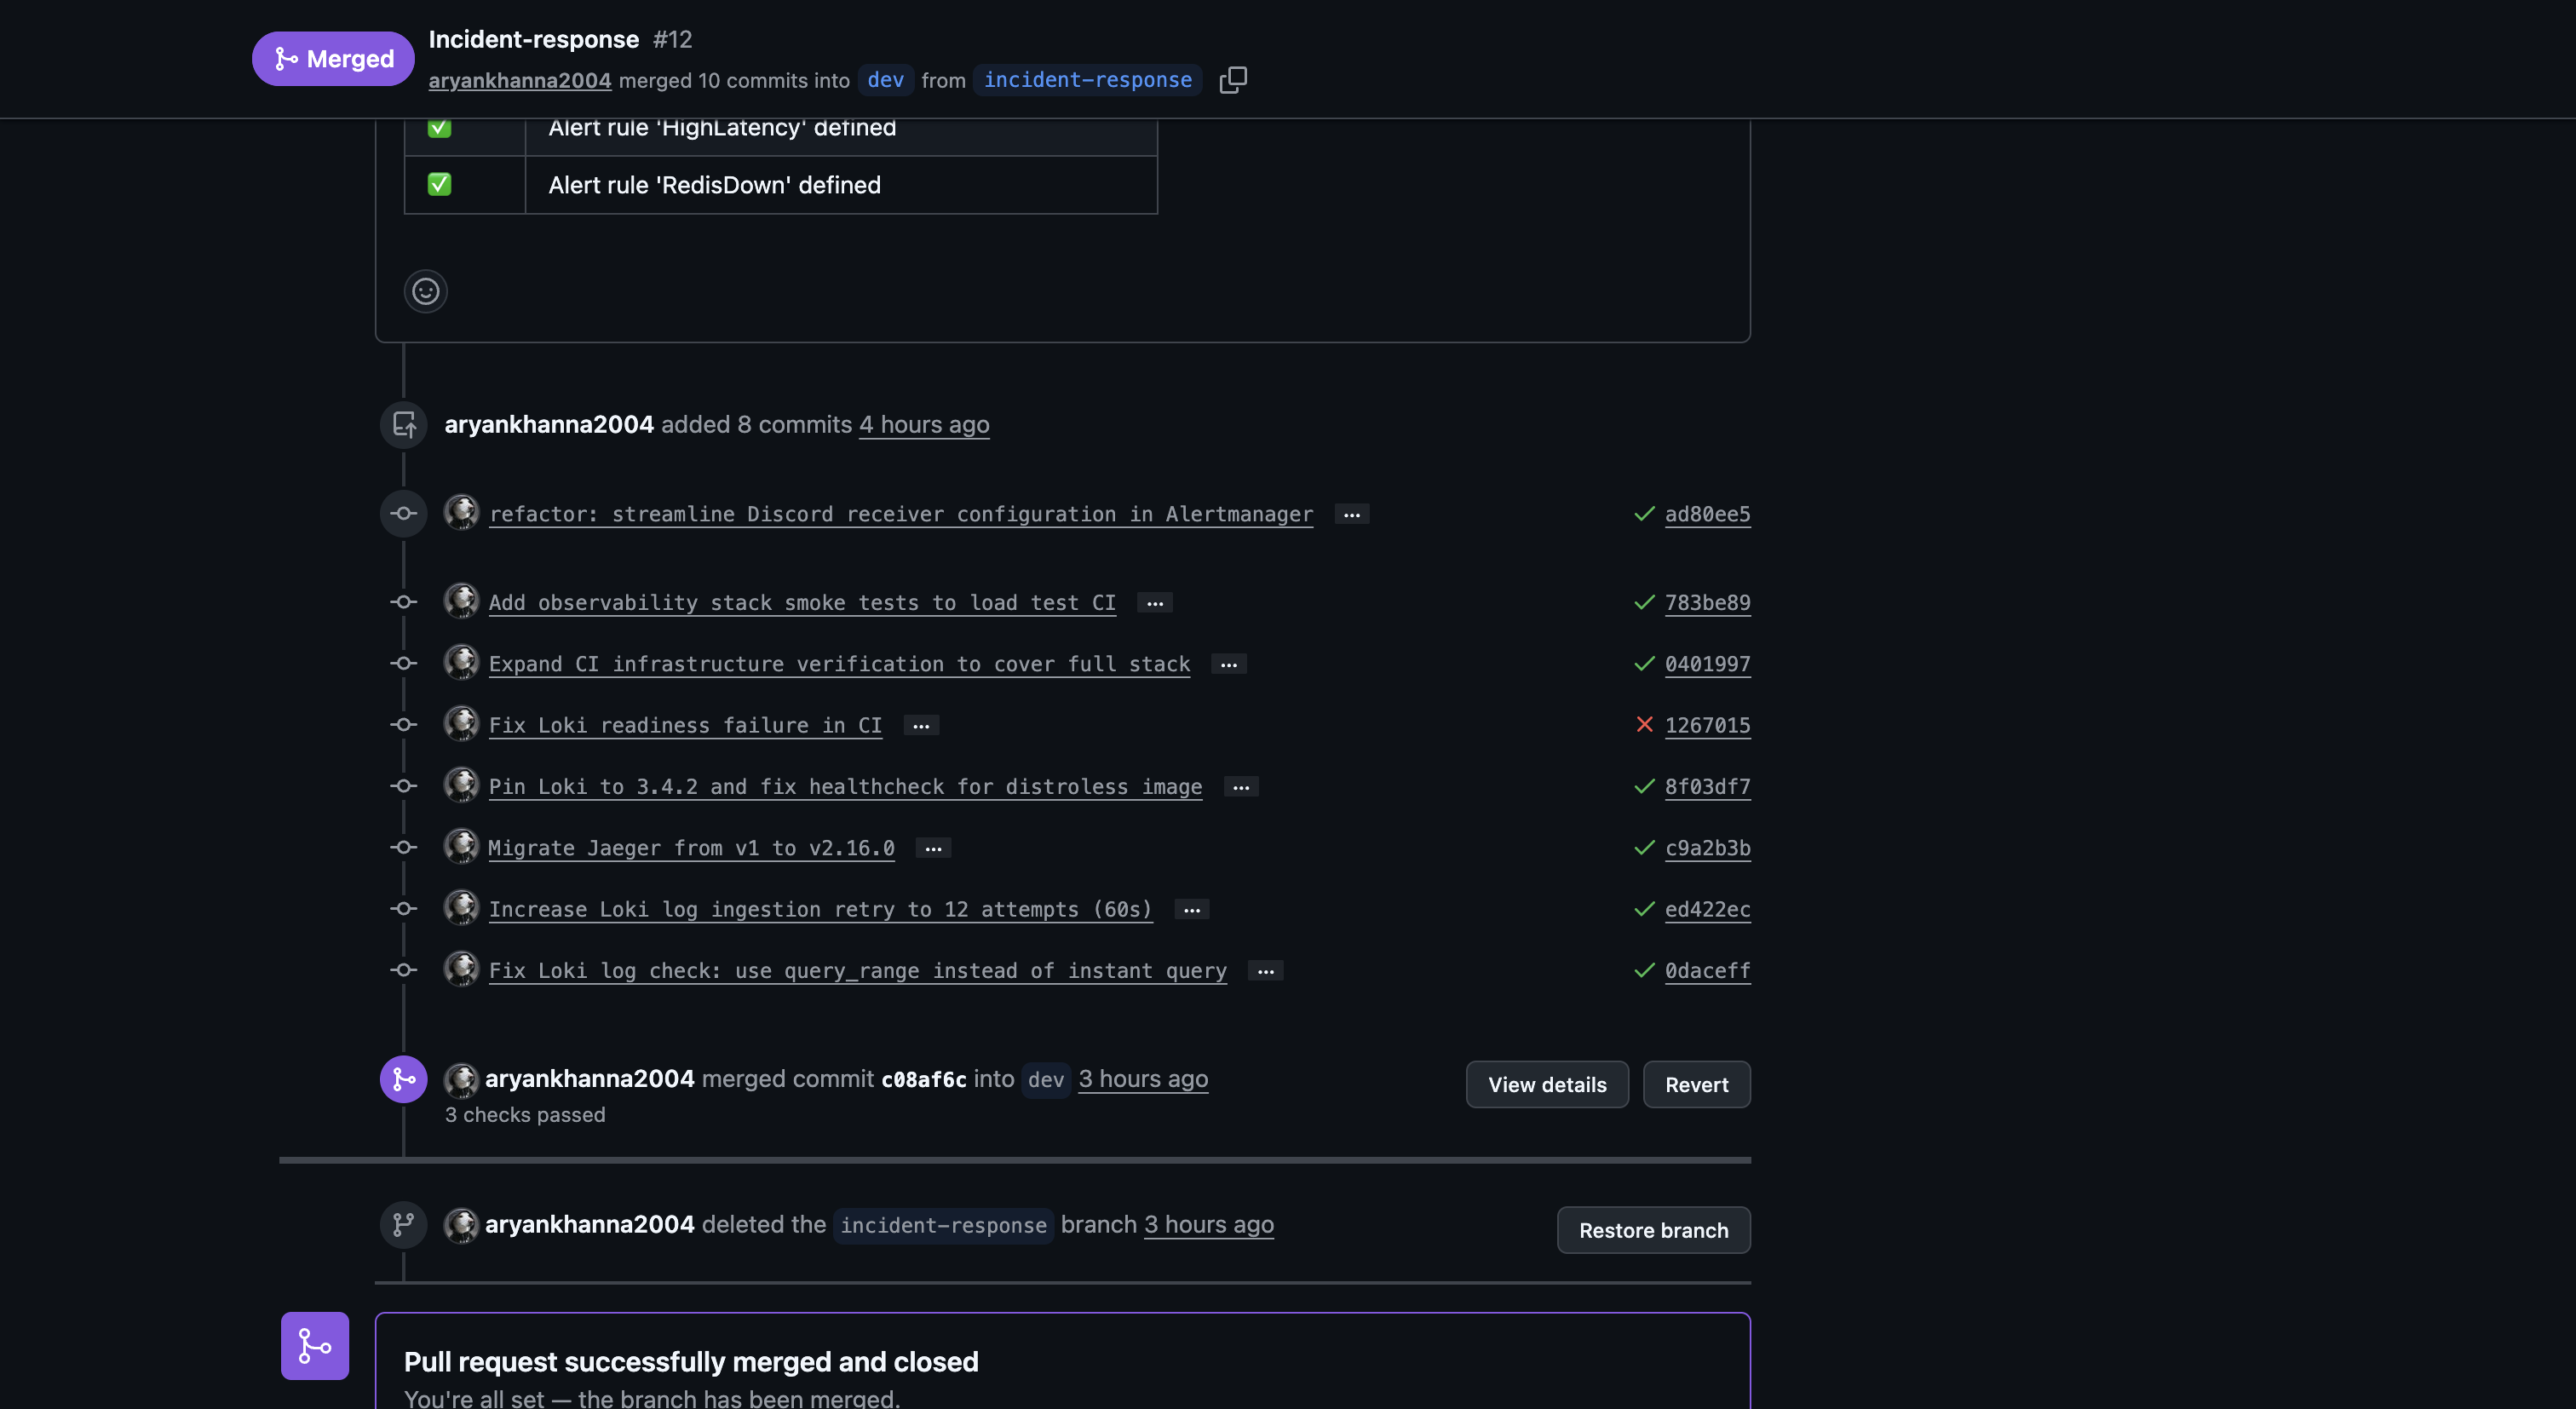Toggle the Alert rule 'HighLatency' defined checkbox
Viewport: 2576px width, 1409px height.
click(438, 128)
